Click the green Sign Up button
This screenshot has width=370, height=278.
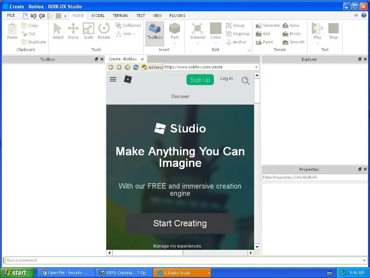[x=200, y=80]
